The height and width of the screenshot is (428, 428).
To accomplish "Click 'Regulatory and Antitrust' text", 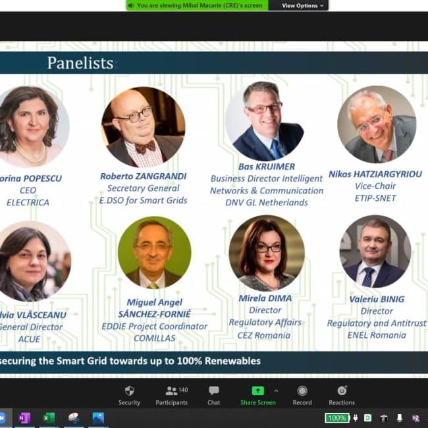I will (x=377, y=323).
